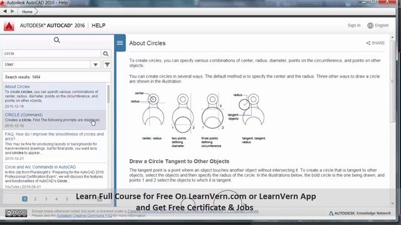
Task: Go to results page 3
Action: [46, 199]
